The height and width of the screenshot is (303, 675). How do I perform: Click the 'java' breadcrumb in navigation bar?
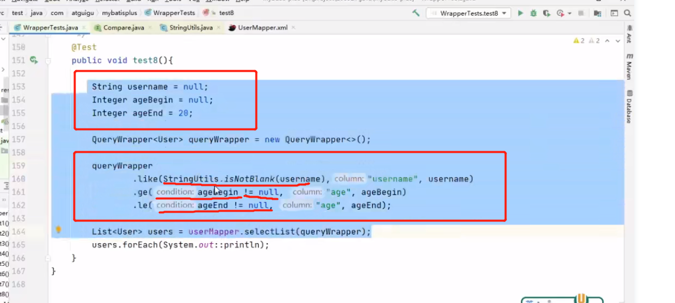coord(37,13)
